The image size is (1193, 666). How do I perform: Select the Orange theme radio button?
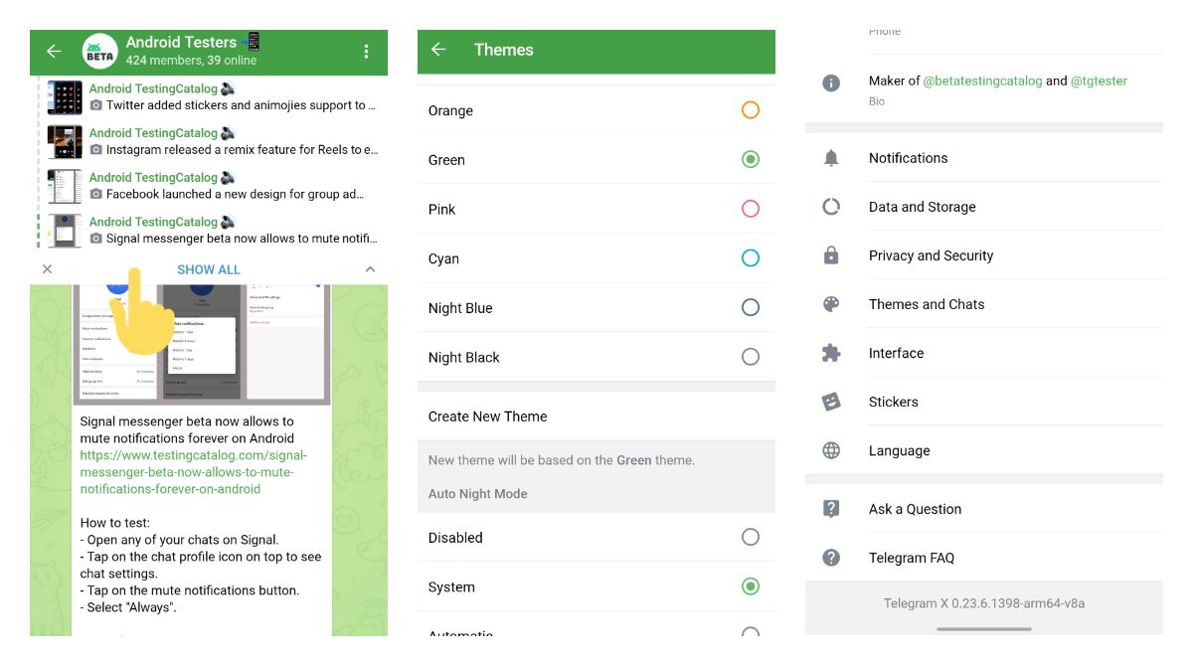point(751,110)
